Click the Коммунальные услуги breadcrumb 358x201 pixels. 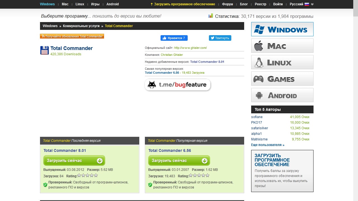pyautogui.click(x=81, y=26)
